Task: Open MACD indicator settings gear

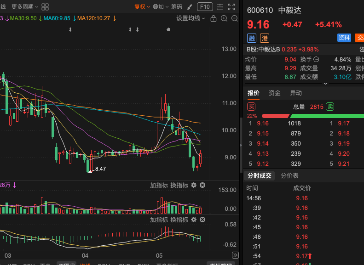Action: click(x=194, y=220)
